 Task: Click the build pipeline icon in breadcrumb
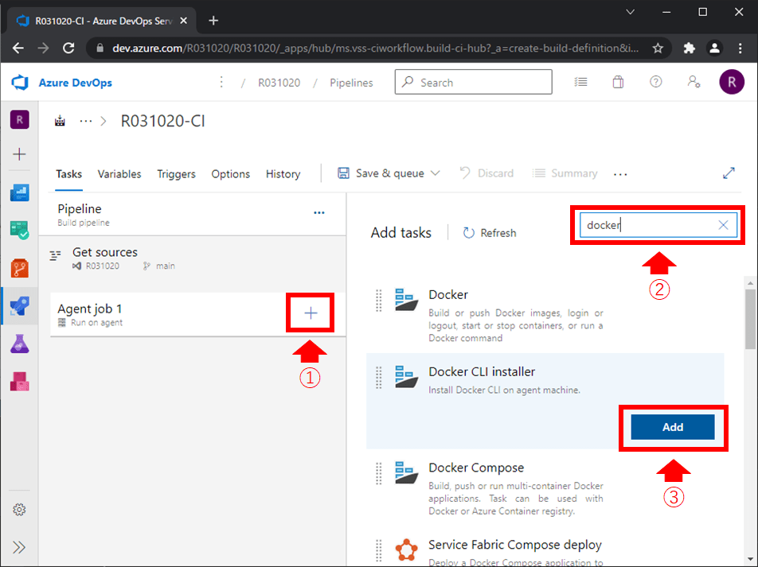60,121
